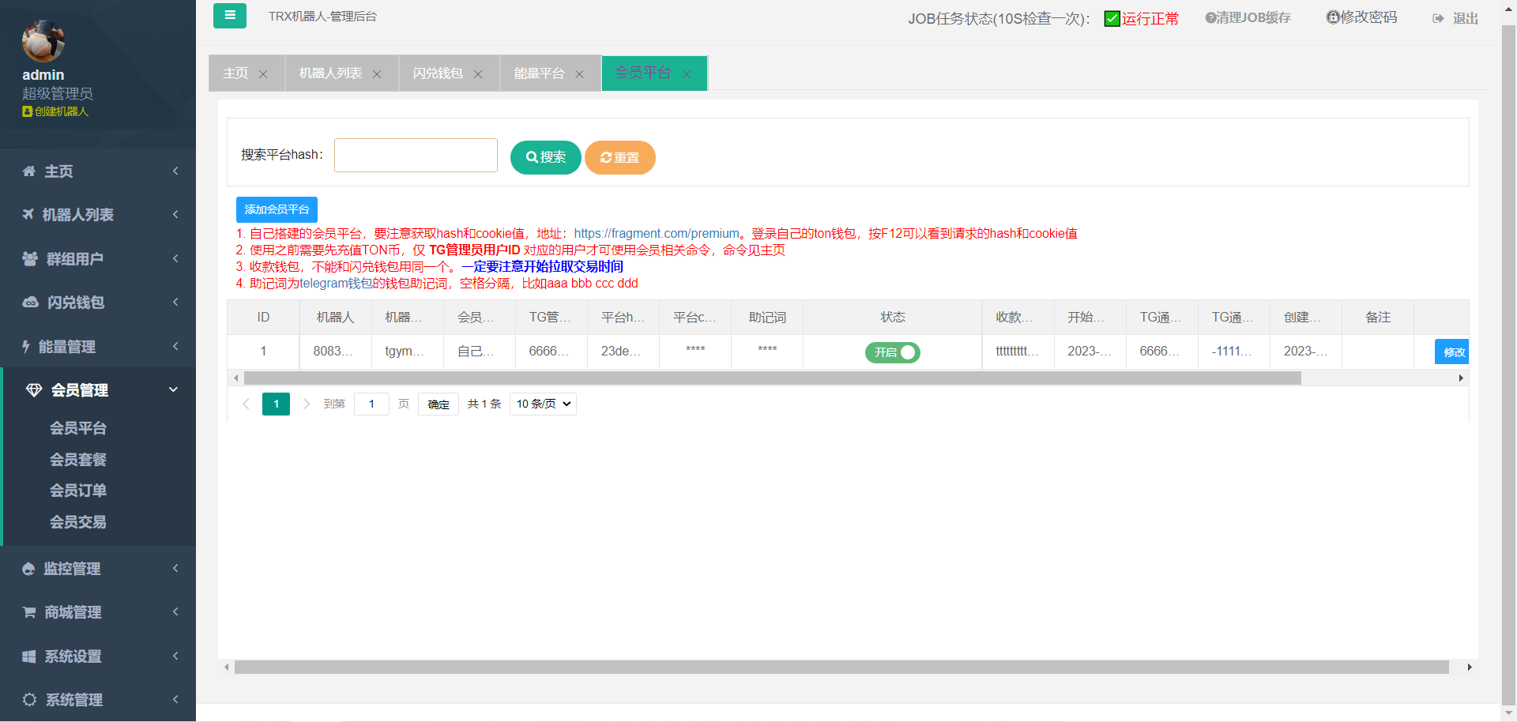This screenshot has height=722, width=1517.
Task: Close the 能量平台 tab
Action: coord(579,74)
